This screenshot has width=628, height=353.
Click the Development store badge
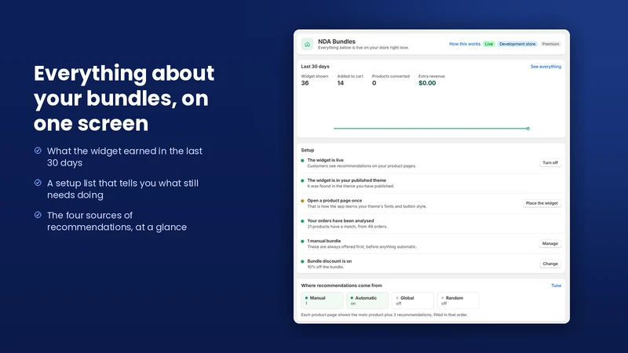point(517,44)
